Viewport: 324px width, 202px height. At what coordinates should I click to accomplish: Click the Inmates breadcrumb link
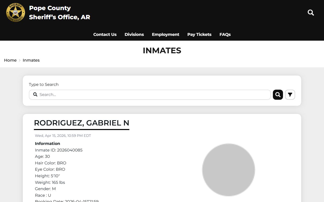click(x=31, y=60)
